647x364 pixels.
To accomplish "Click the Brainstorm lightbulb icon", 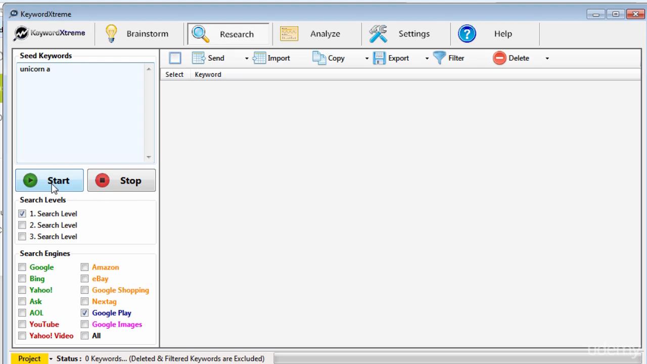I will 111,33.
